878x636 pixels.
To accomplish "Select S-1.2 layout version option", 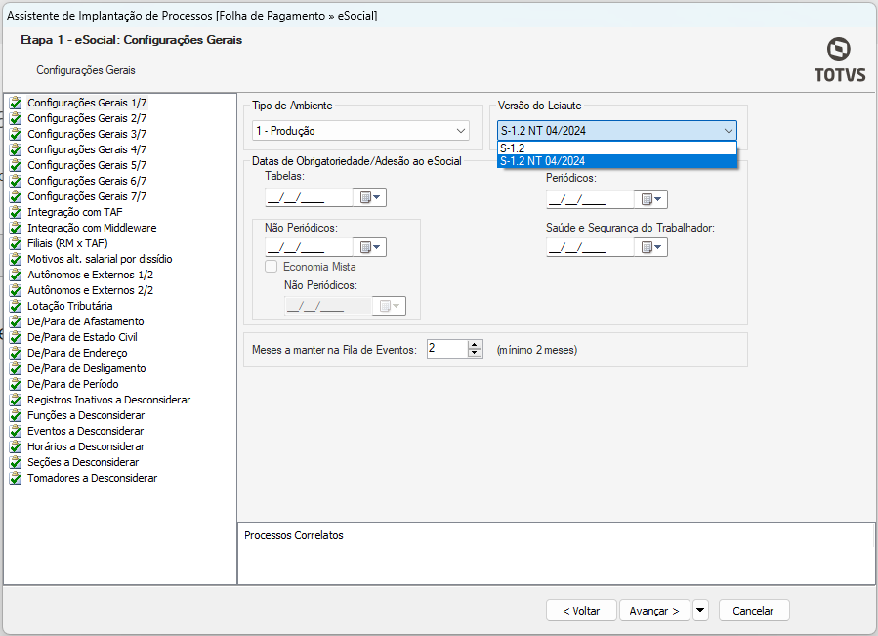I will pos(616,148).
